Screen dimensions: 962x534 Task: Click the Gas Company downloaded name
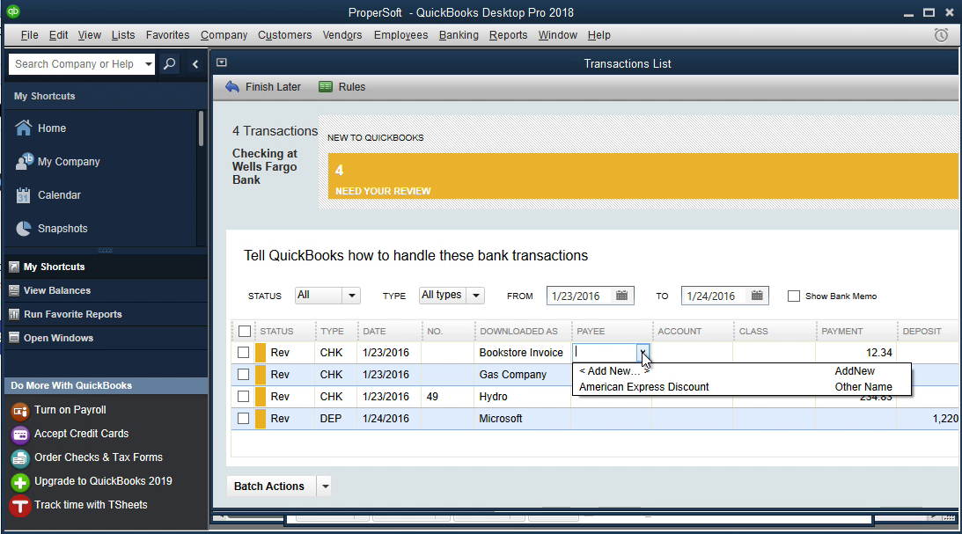(513, 375)
